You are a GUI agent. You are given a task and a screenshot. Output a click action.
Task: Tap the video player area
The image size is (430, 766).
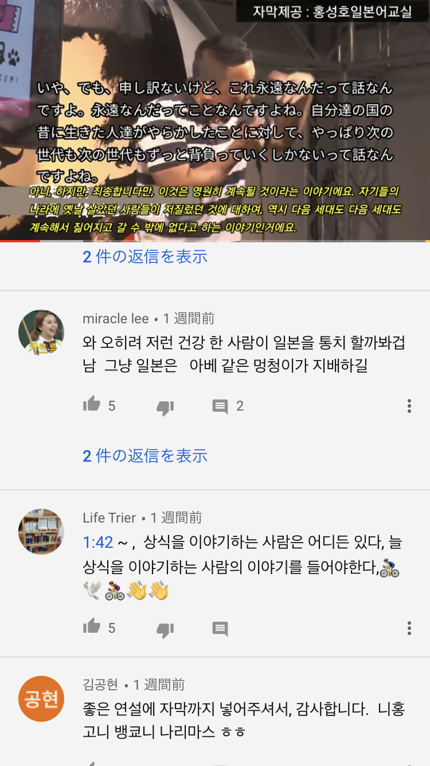click(x=215, y=119)
